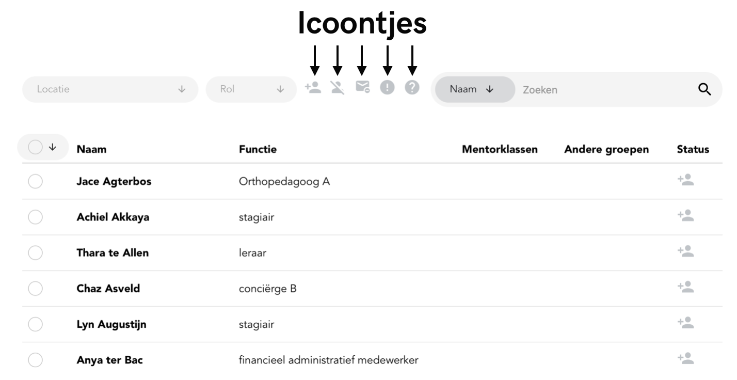Click the exclamation mark alert icon
Viewport: 737px width, 380px height.
point(387,88)
